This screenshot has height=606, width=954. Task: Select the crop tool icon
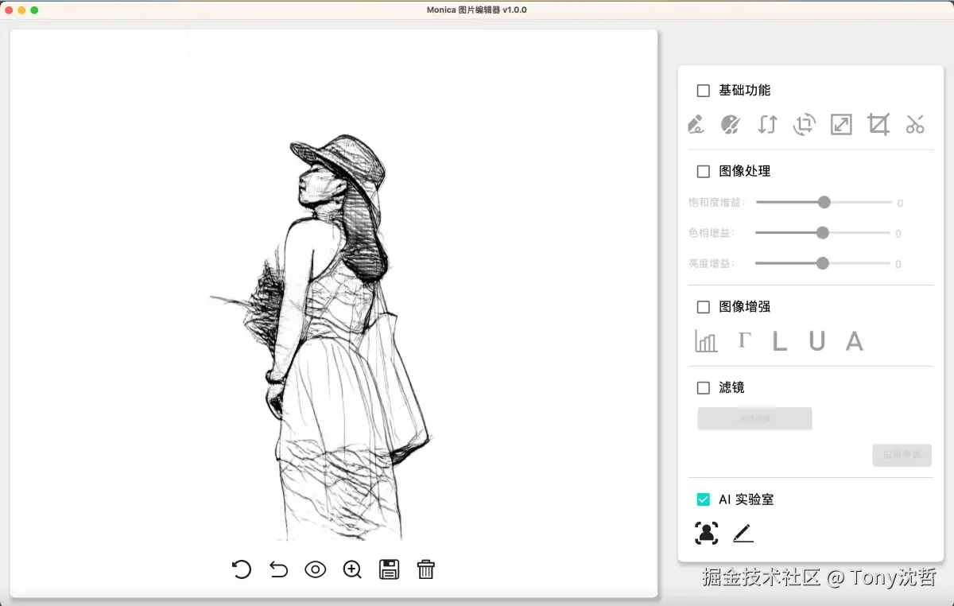878,124
